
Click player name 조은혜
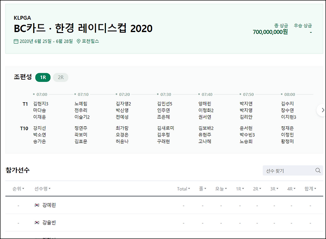click(163, 117)
